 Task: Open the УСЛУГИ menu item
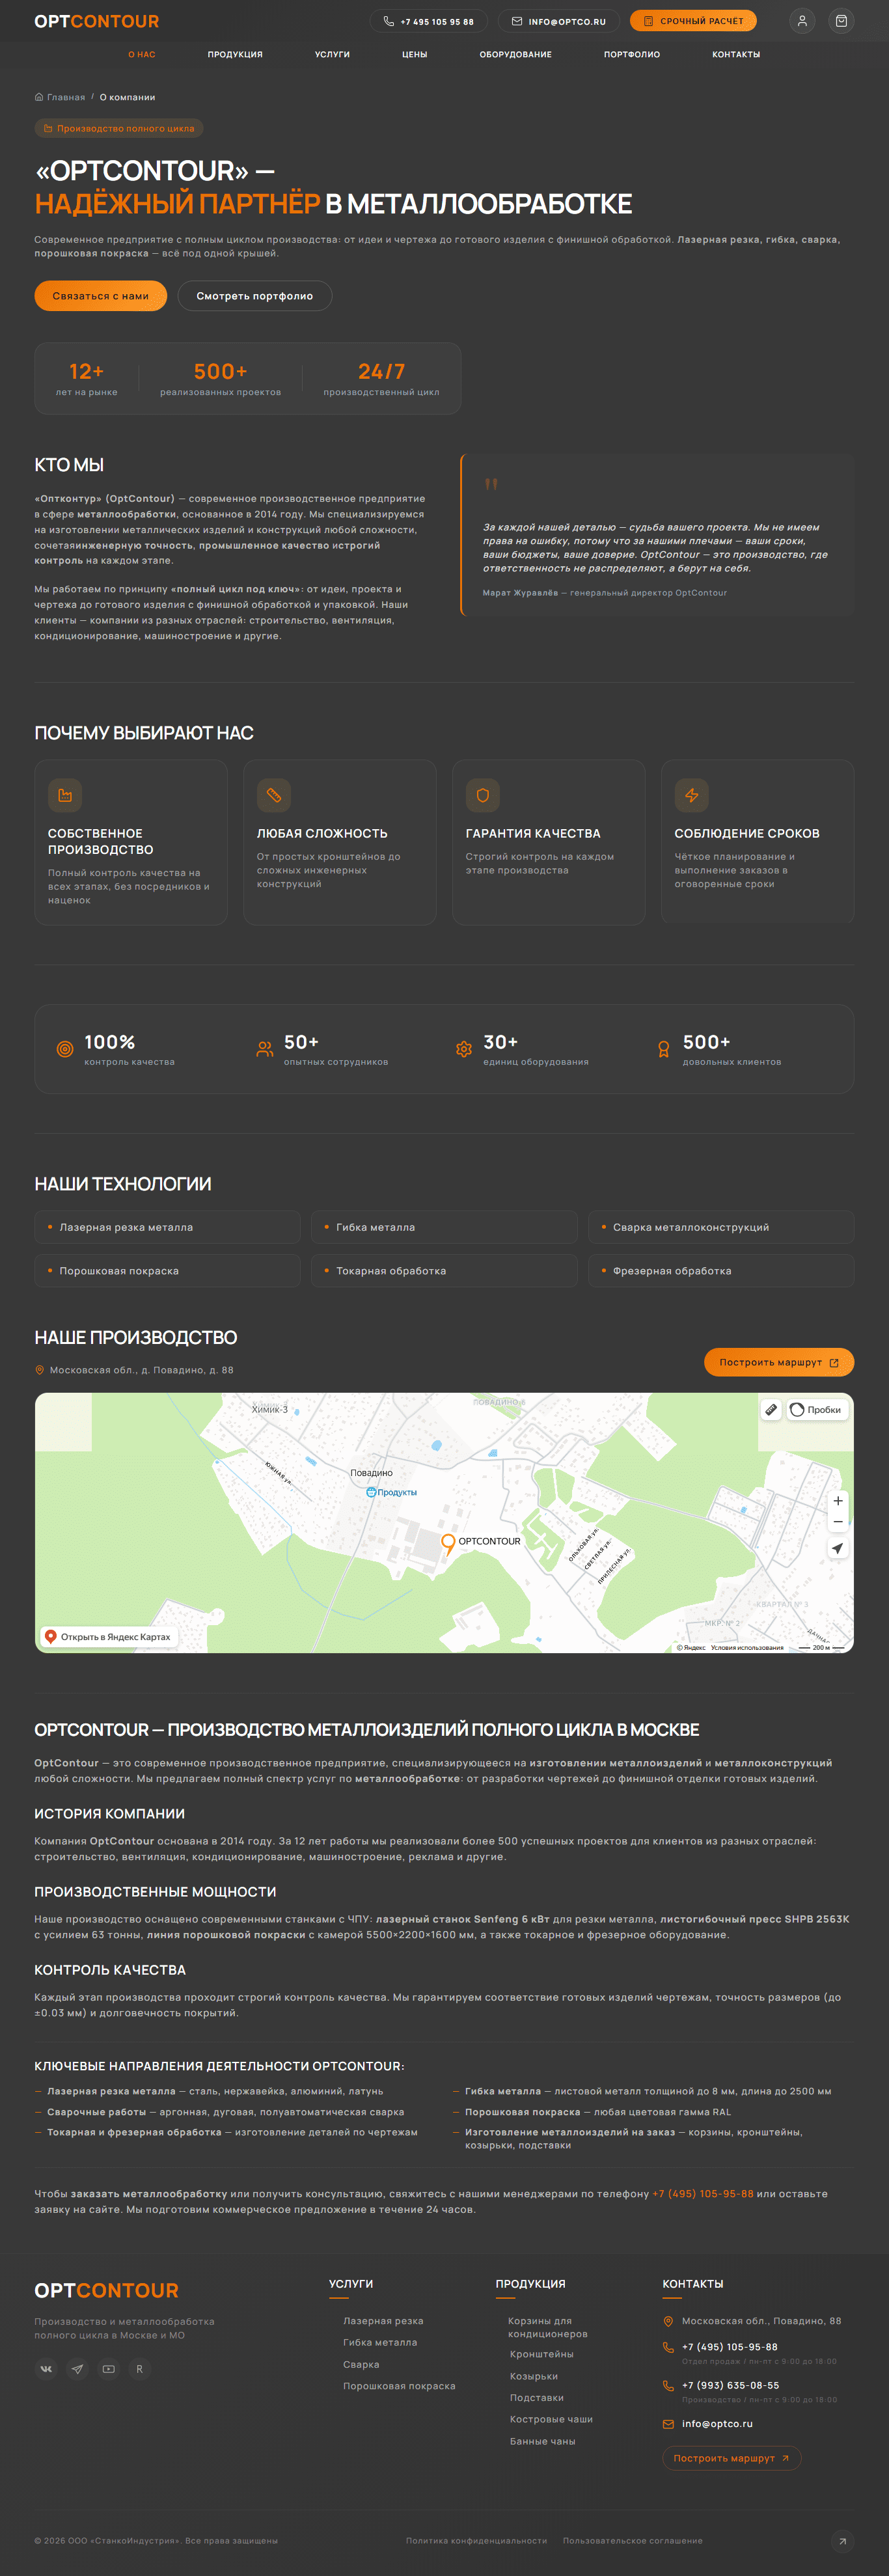tap(332, 55)
